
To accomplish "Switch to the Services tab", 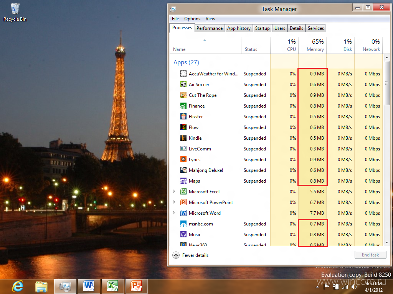I will click(316, 28).
